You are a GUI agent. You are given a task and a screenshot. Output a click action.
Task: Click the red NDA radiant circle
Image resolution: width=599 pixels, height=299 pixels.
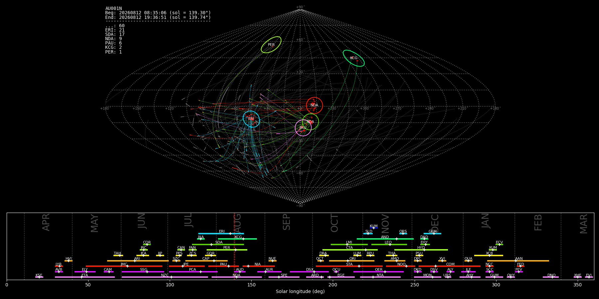pos(314,105)
